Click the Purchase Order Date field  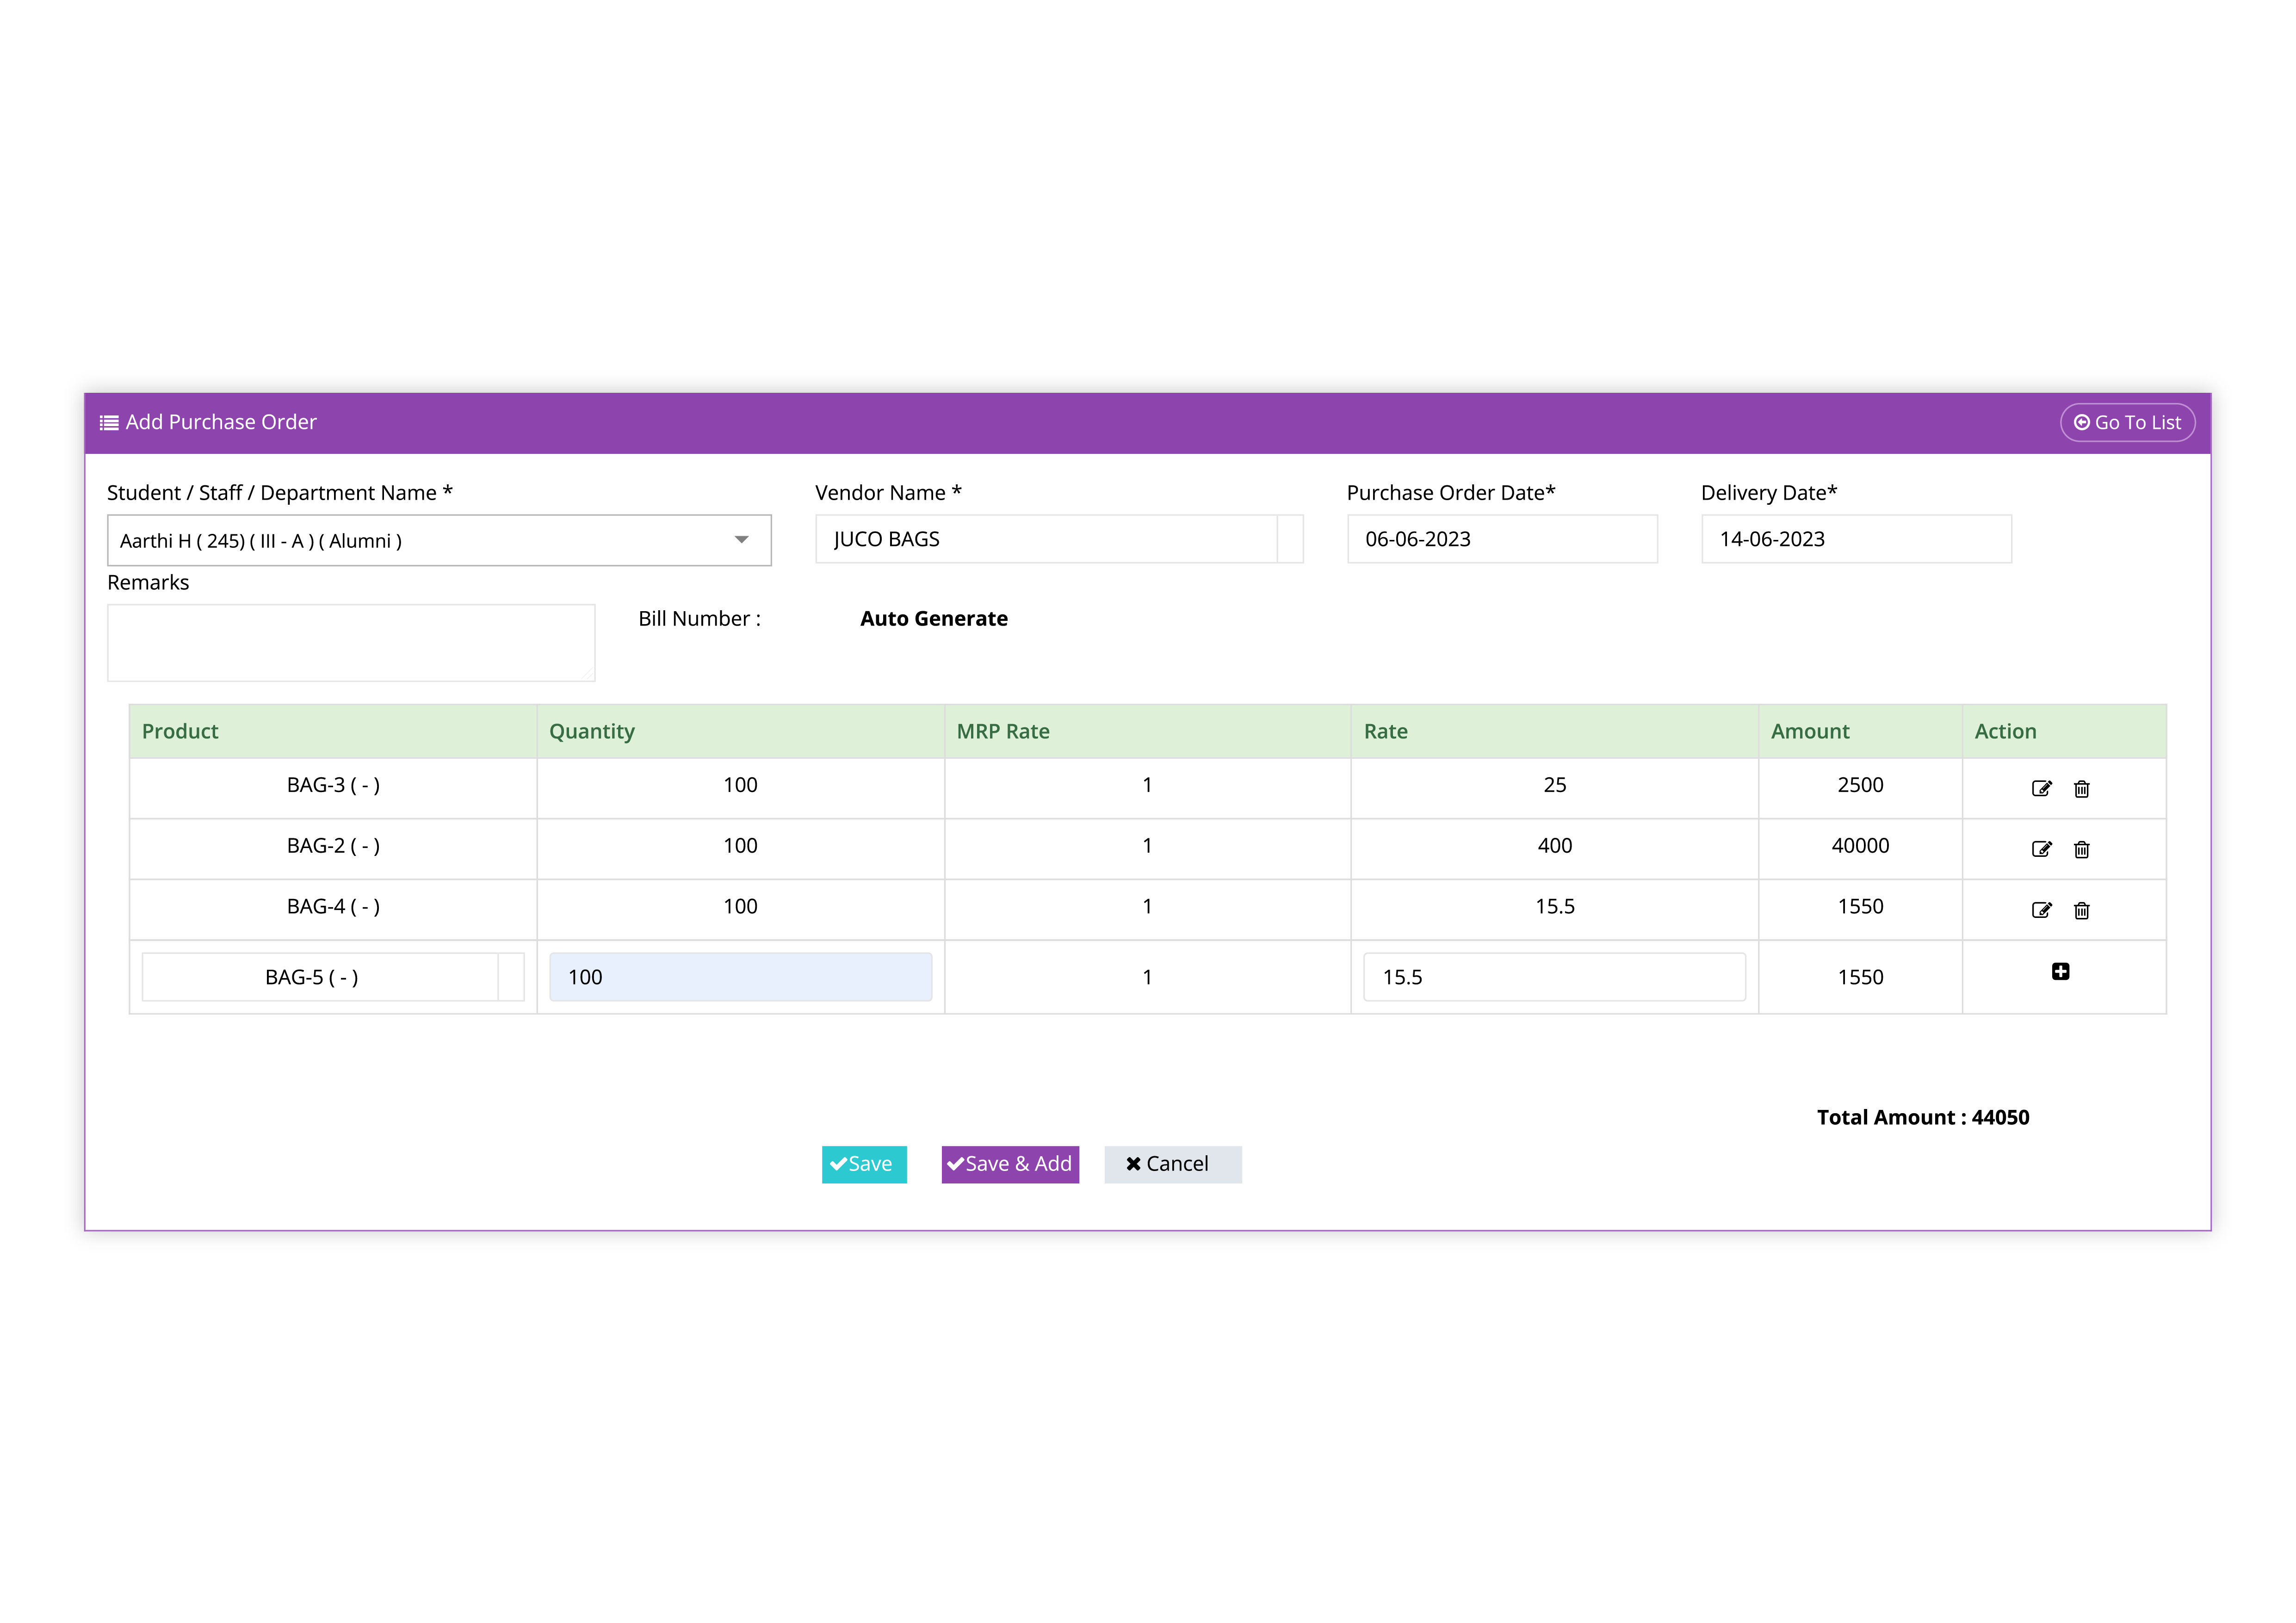[1501, 540]
